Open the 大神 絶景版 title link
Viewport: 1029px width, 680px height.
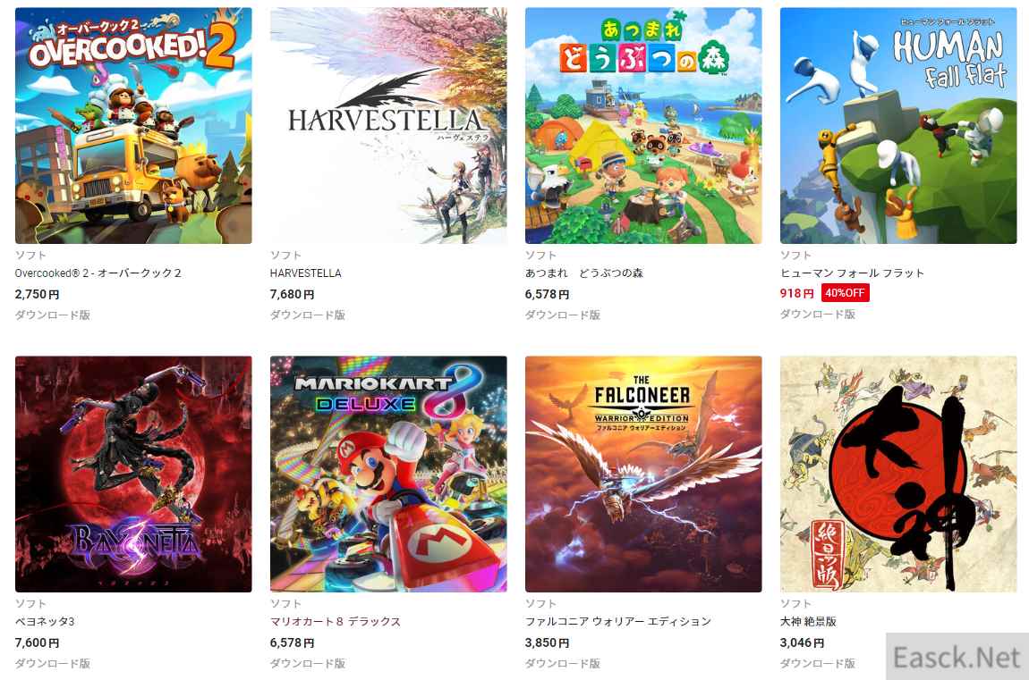tap(809, 622)
